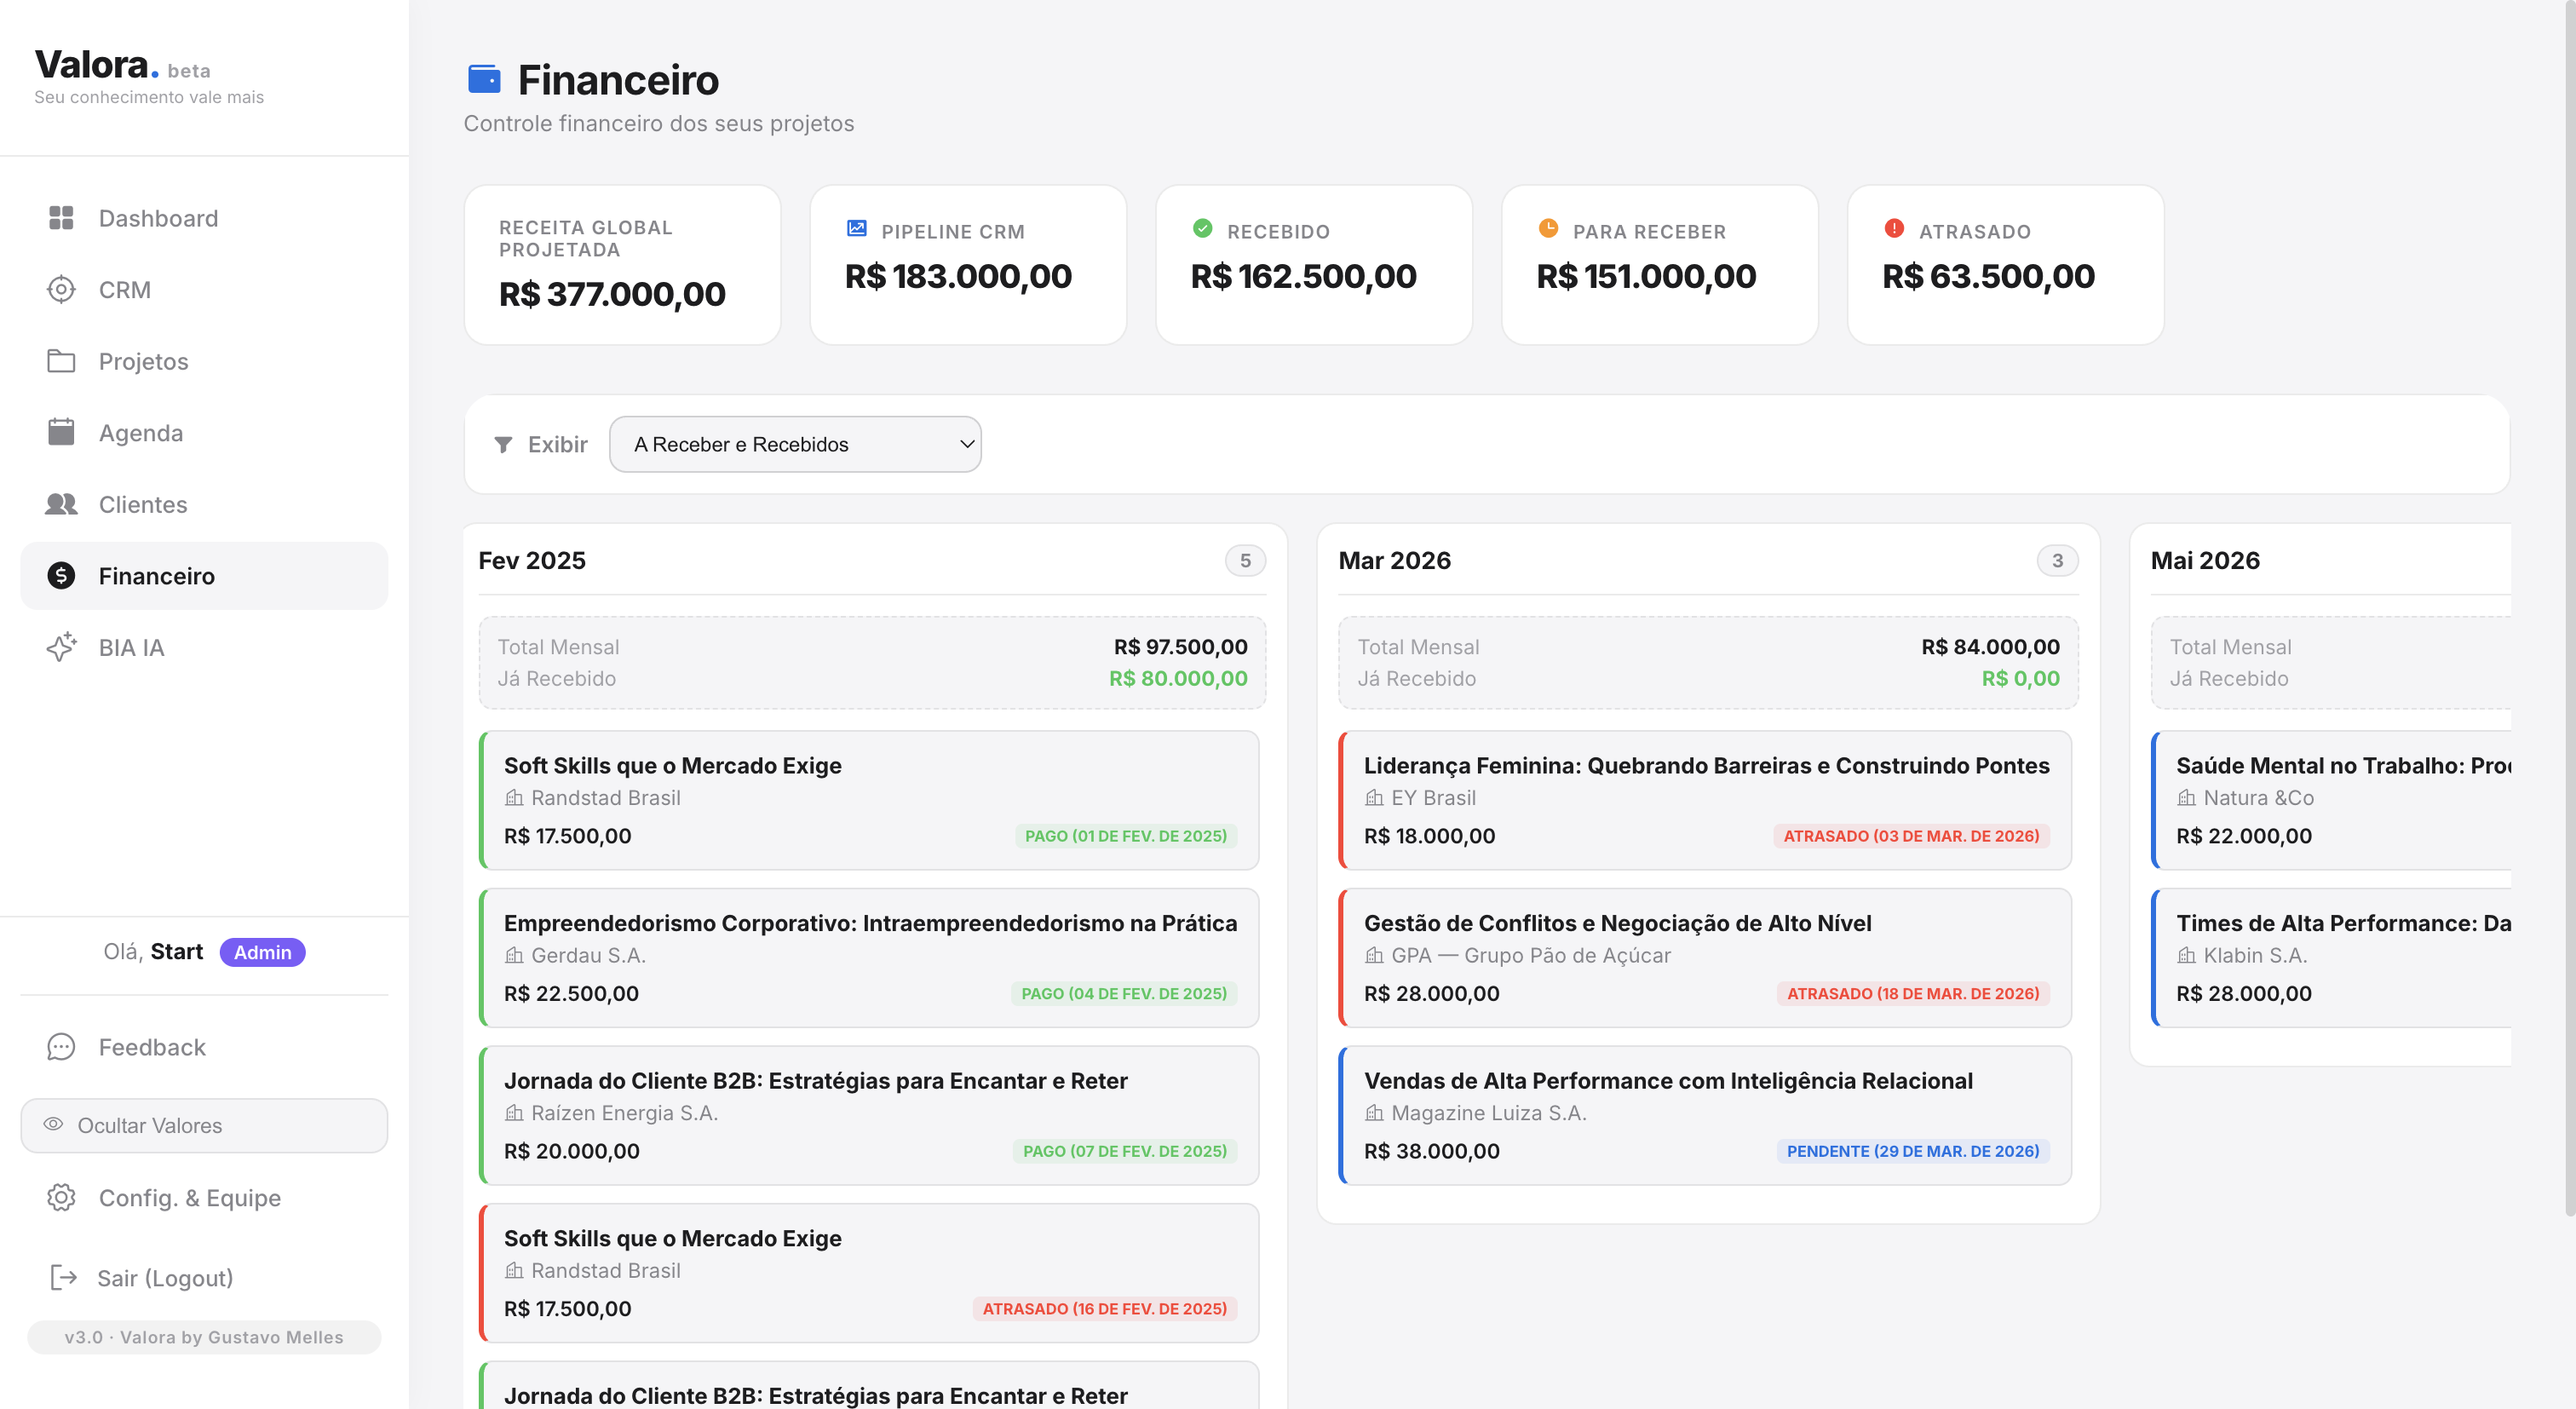Open Empreendedorismo Corporativo Gerdau card
2576x1409 pixels.
(869, 957)
